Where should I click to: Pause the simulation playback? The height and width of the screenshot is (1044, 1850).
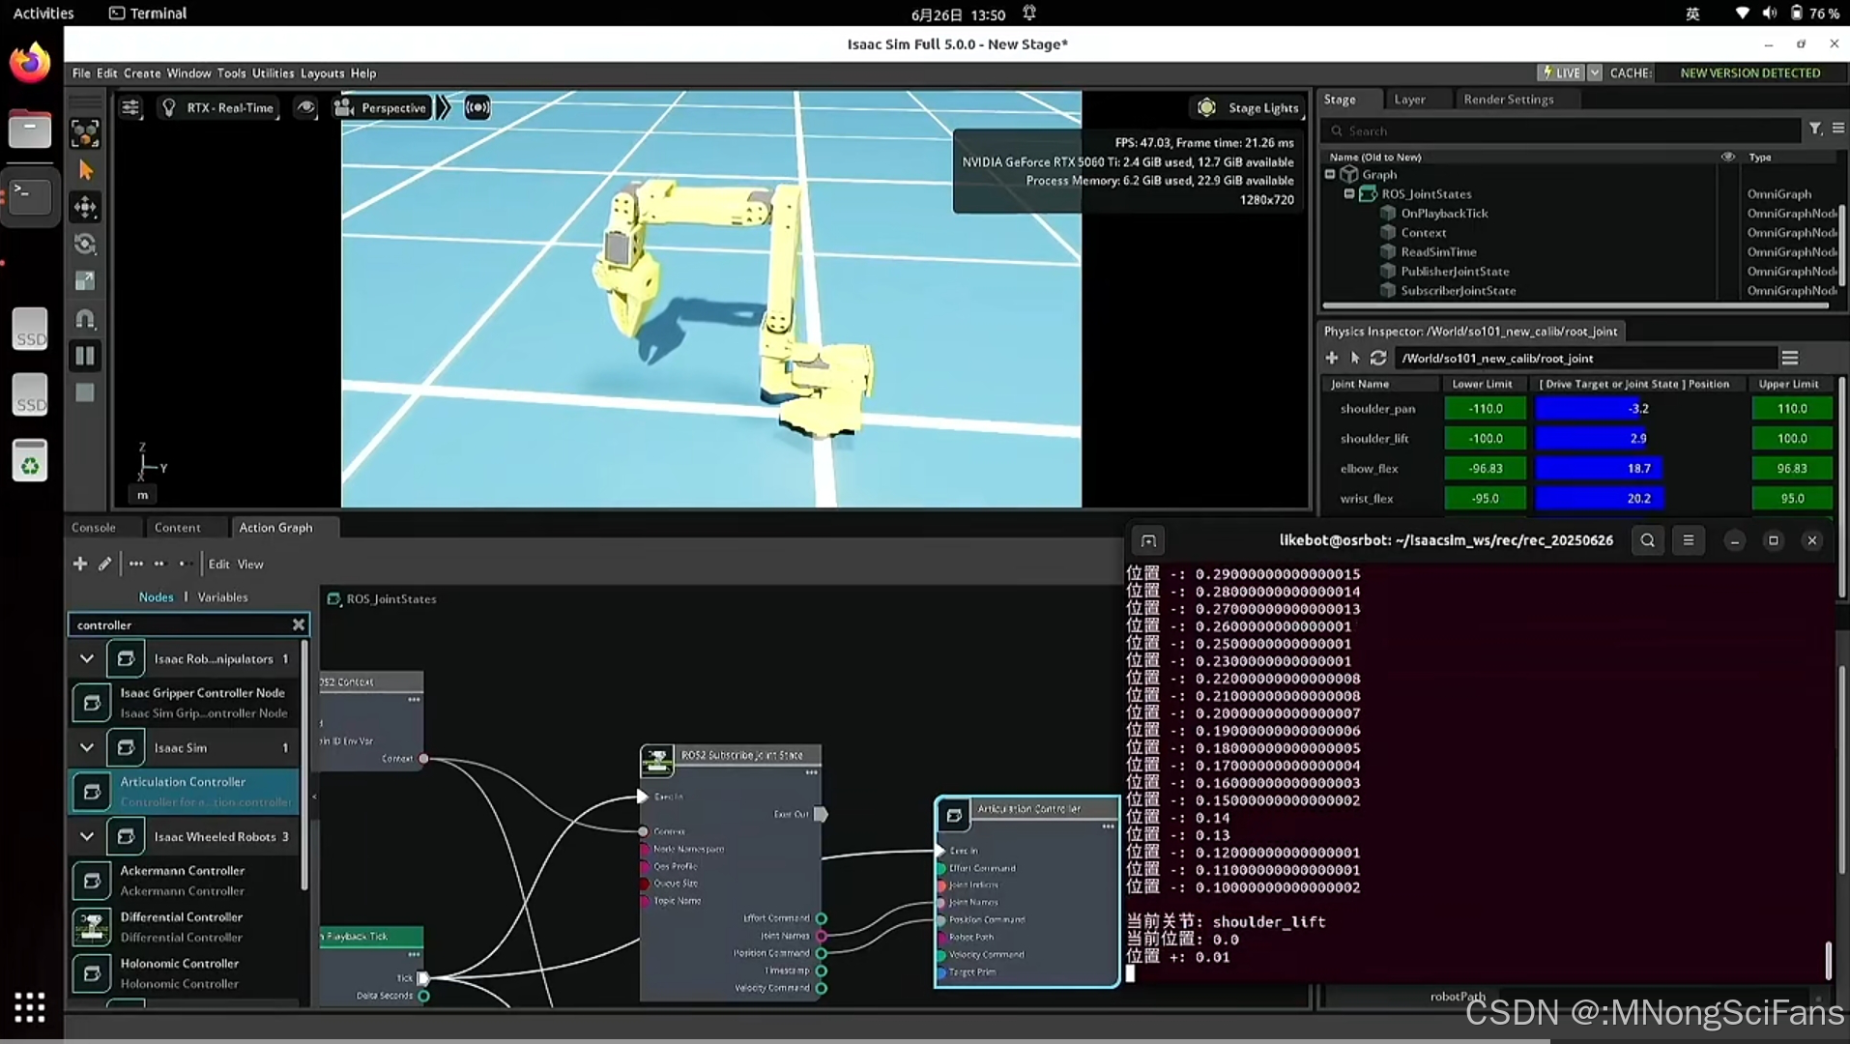[x=85, y=356]
